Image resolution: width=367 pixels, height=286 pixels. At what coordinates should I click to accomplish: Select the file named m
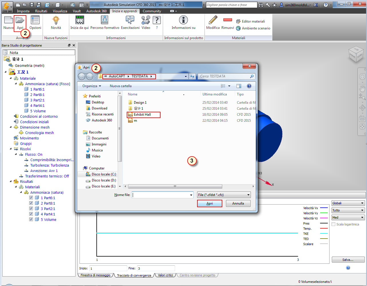pyautogui.click(x=133, y=121)
